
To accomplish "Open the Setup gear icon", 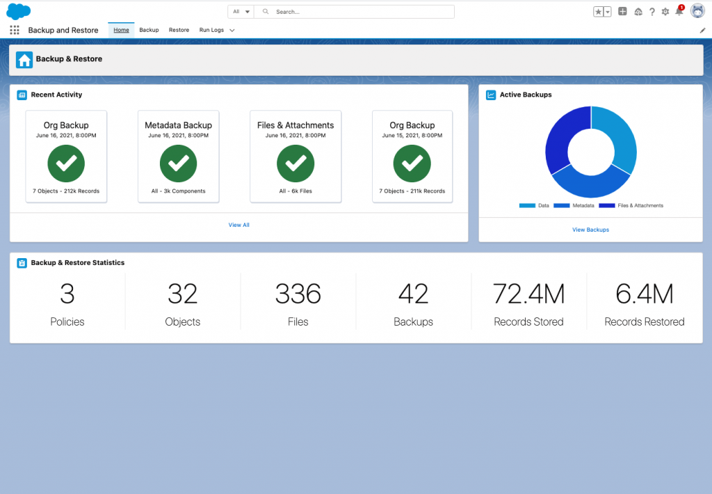I will 665,12.
